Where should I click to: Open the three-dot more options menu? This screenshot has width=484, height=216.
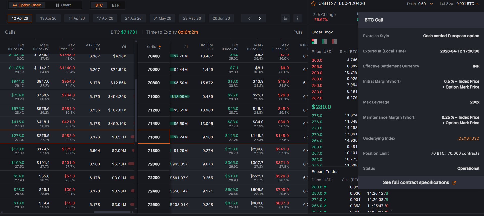click(298, 18)
